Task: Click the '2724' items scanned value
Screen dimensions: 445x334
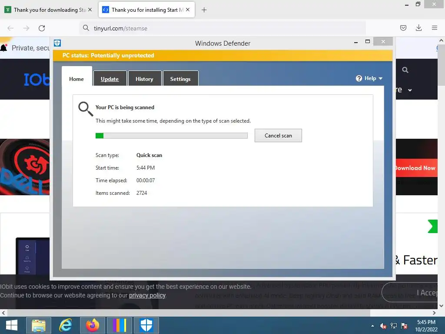Action: tap(142, 193)
